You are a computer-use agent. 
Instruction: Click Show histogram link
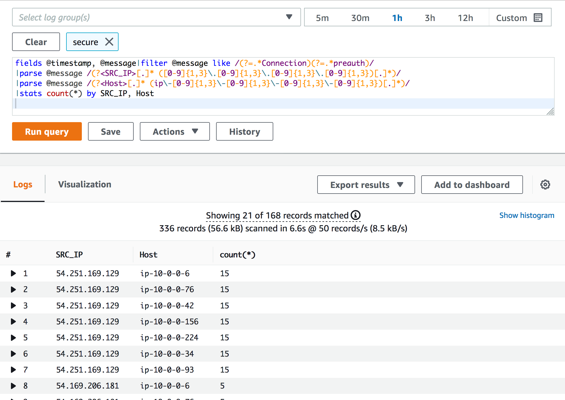526,215
